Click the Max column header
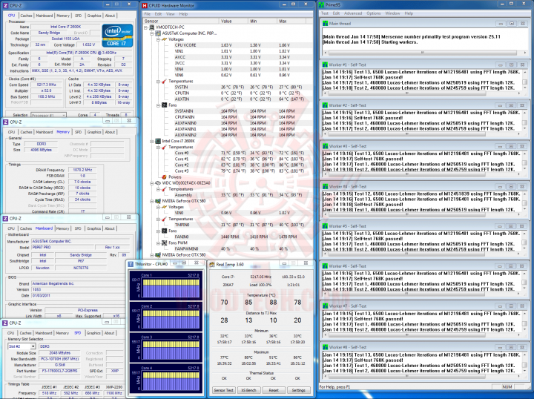534x399 pixels. coord(291,21)
